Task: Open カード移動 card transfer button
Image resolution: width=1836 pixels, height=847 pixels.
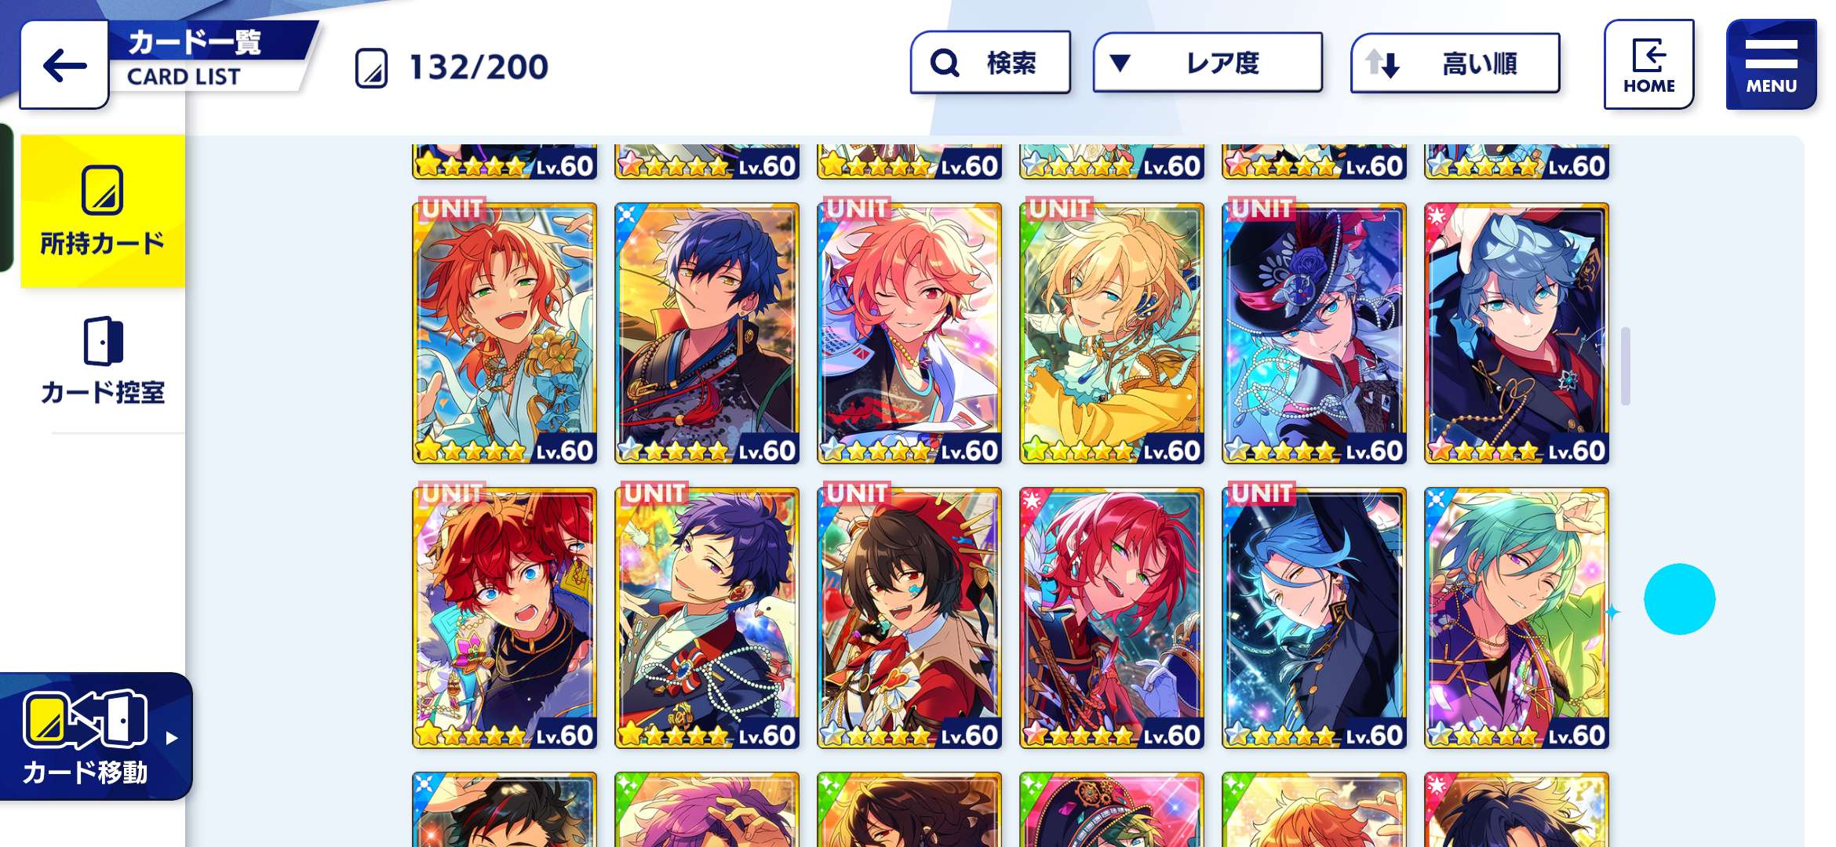Action: click(x=96, y=736)
